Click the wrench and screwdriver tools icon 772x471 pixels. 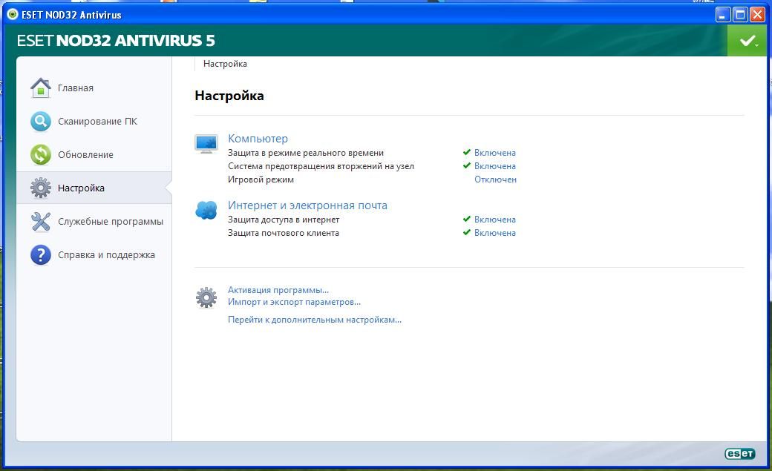40,221
